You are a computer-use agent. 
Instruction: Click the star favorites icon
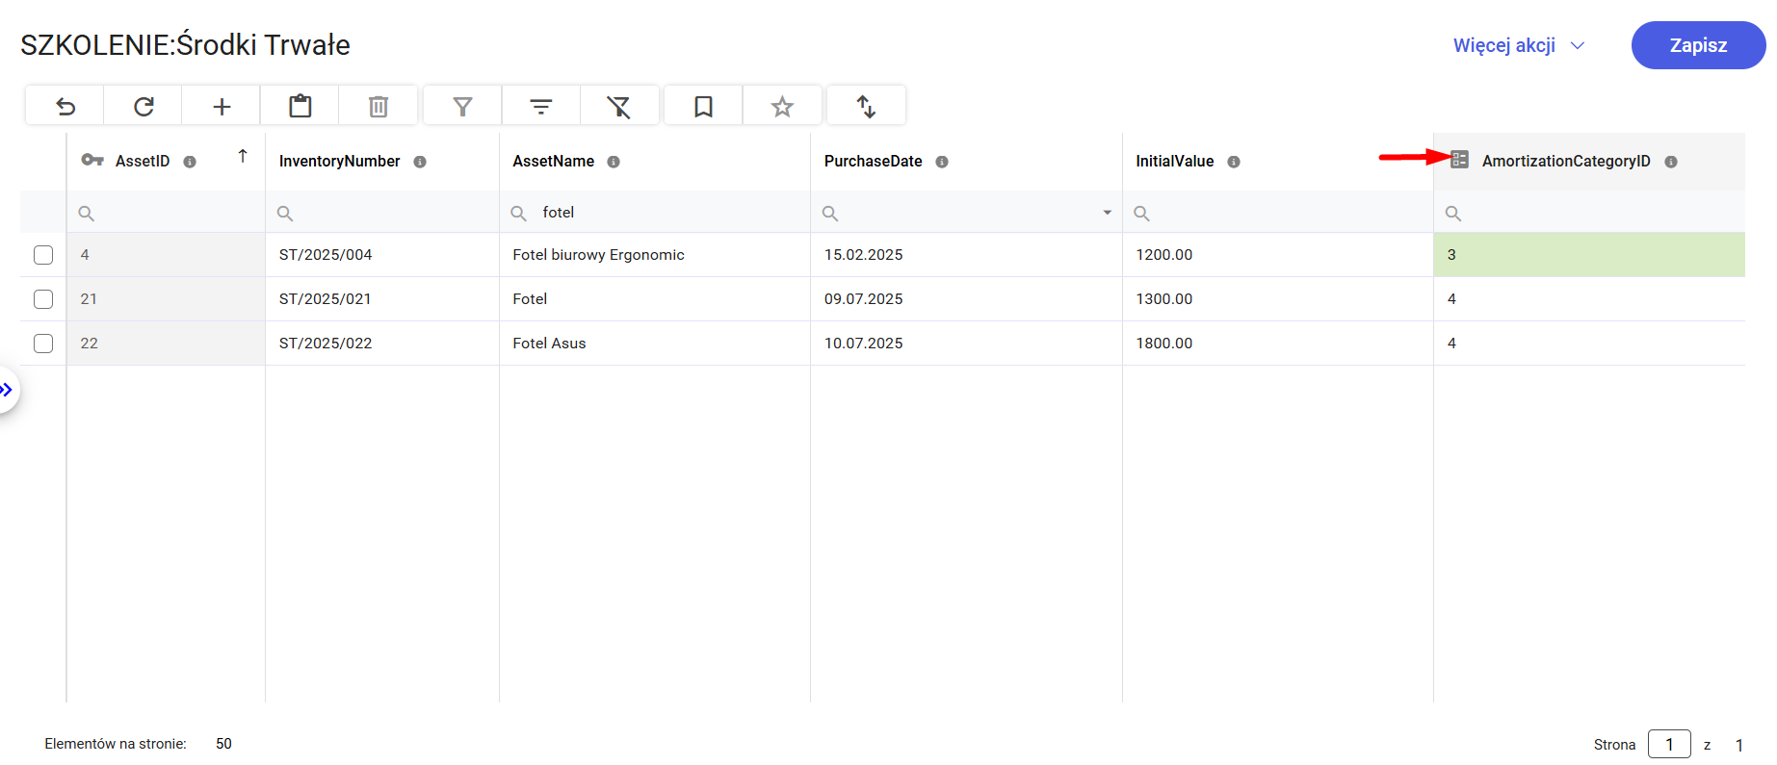(x=782, y=106)
